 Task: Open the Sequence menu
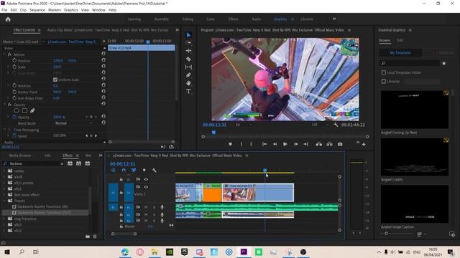pyautogui.click(x=37, y=10)
